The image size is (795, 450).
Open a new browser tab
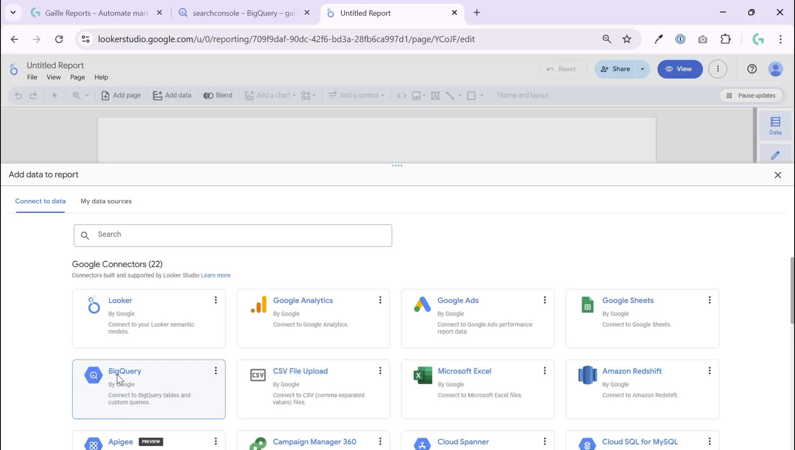477,13
